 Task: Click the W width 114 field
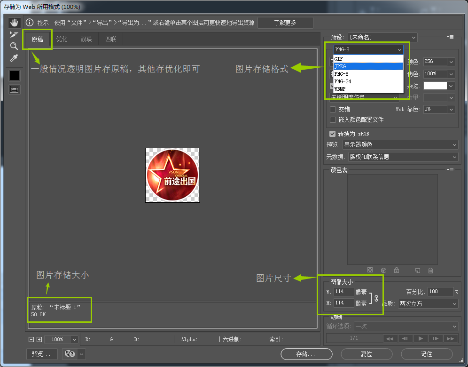click(x=343, y=292)
